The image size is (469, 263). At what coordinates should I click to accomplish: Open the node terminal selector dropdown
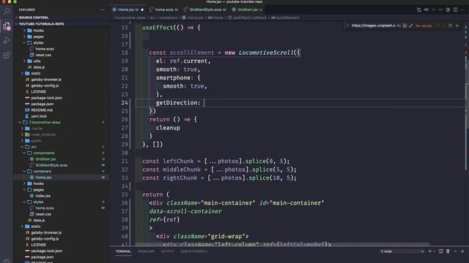coord(402,251)
